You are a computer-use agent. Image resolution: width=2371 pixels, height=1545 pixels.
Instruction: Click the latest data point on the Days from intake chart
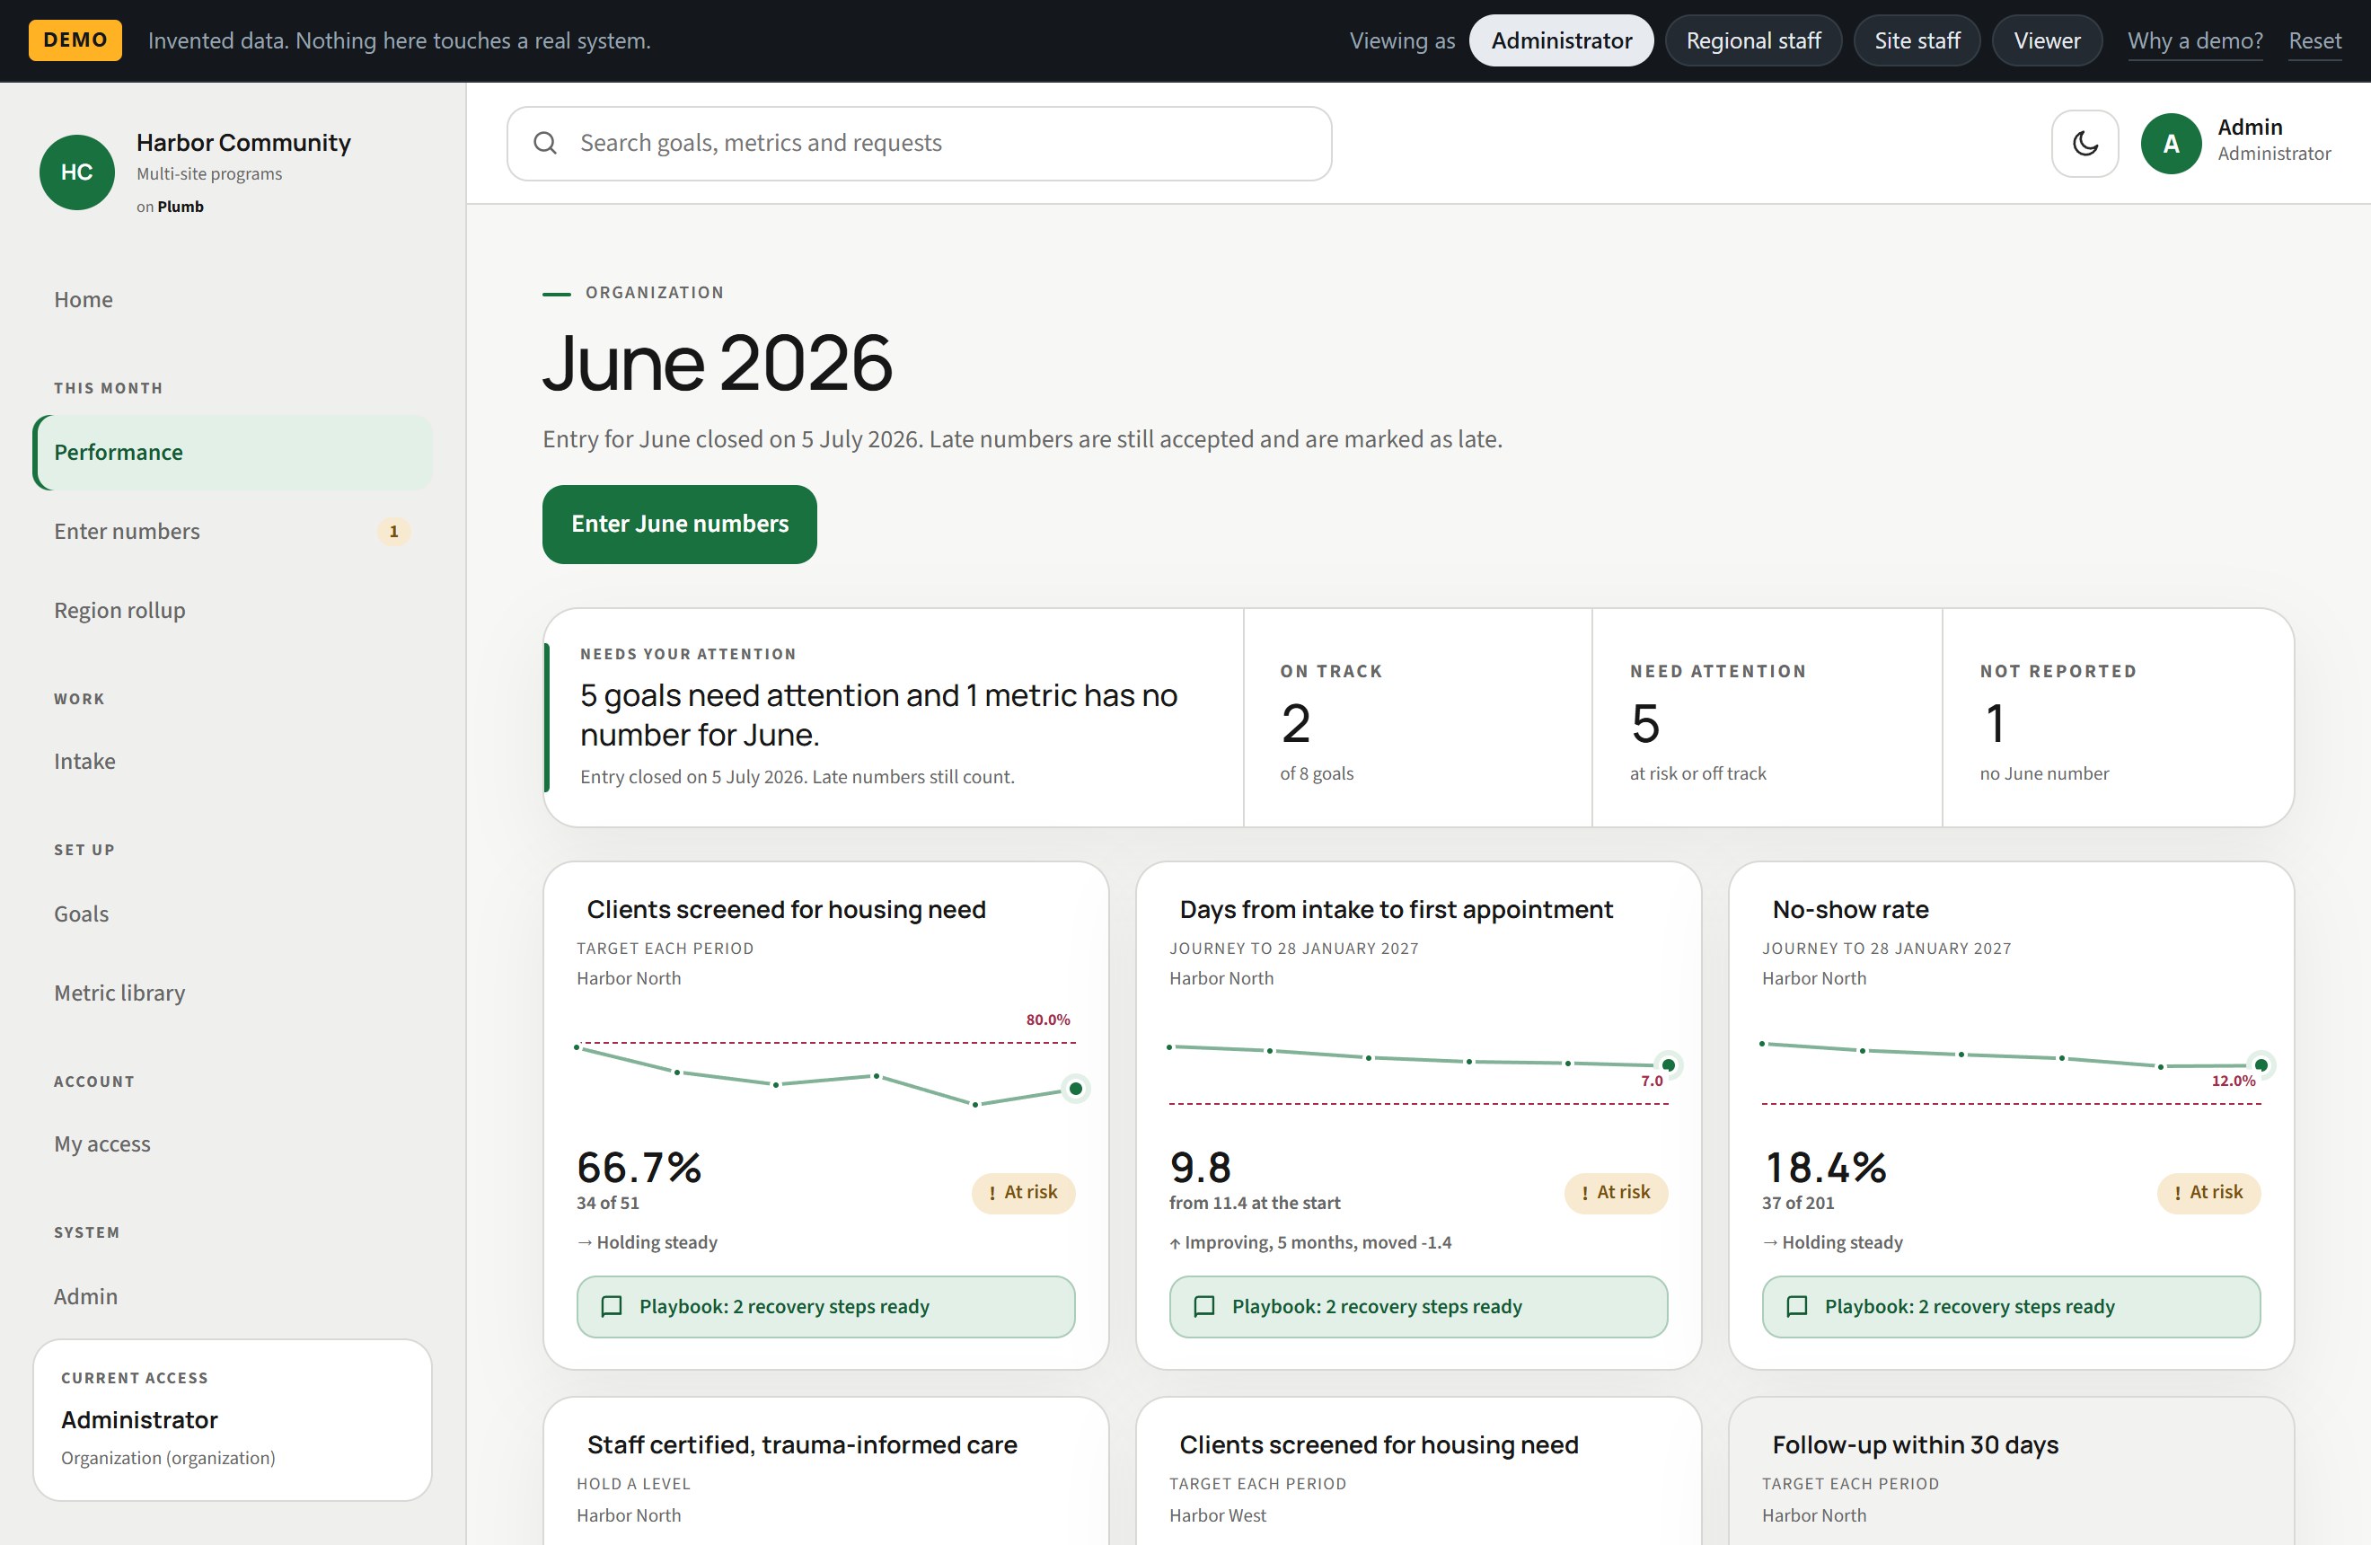click(1669, 1064)
